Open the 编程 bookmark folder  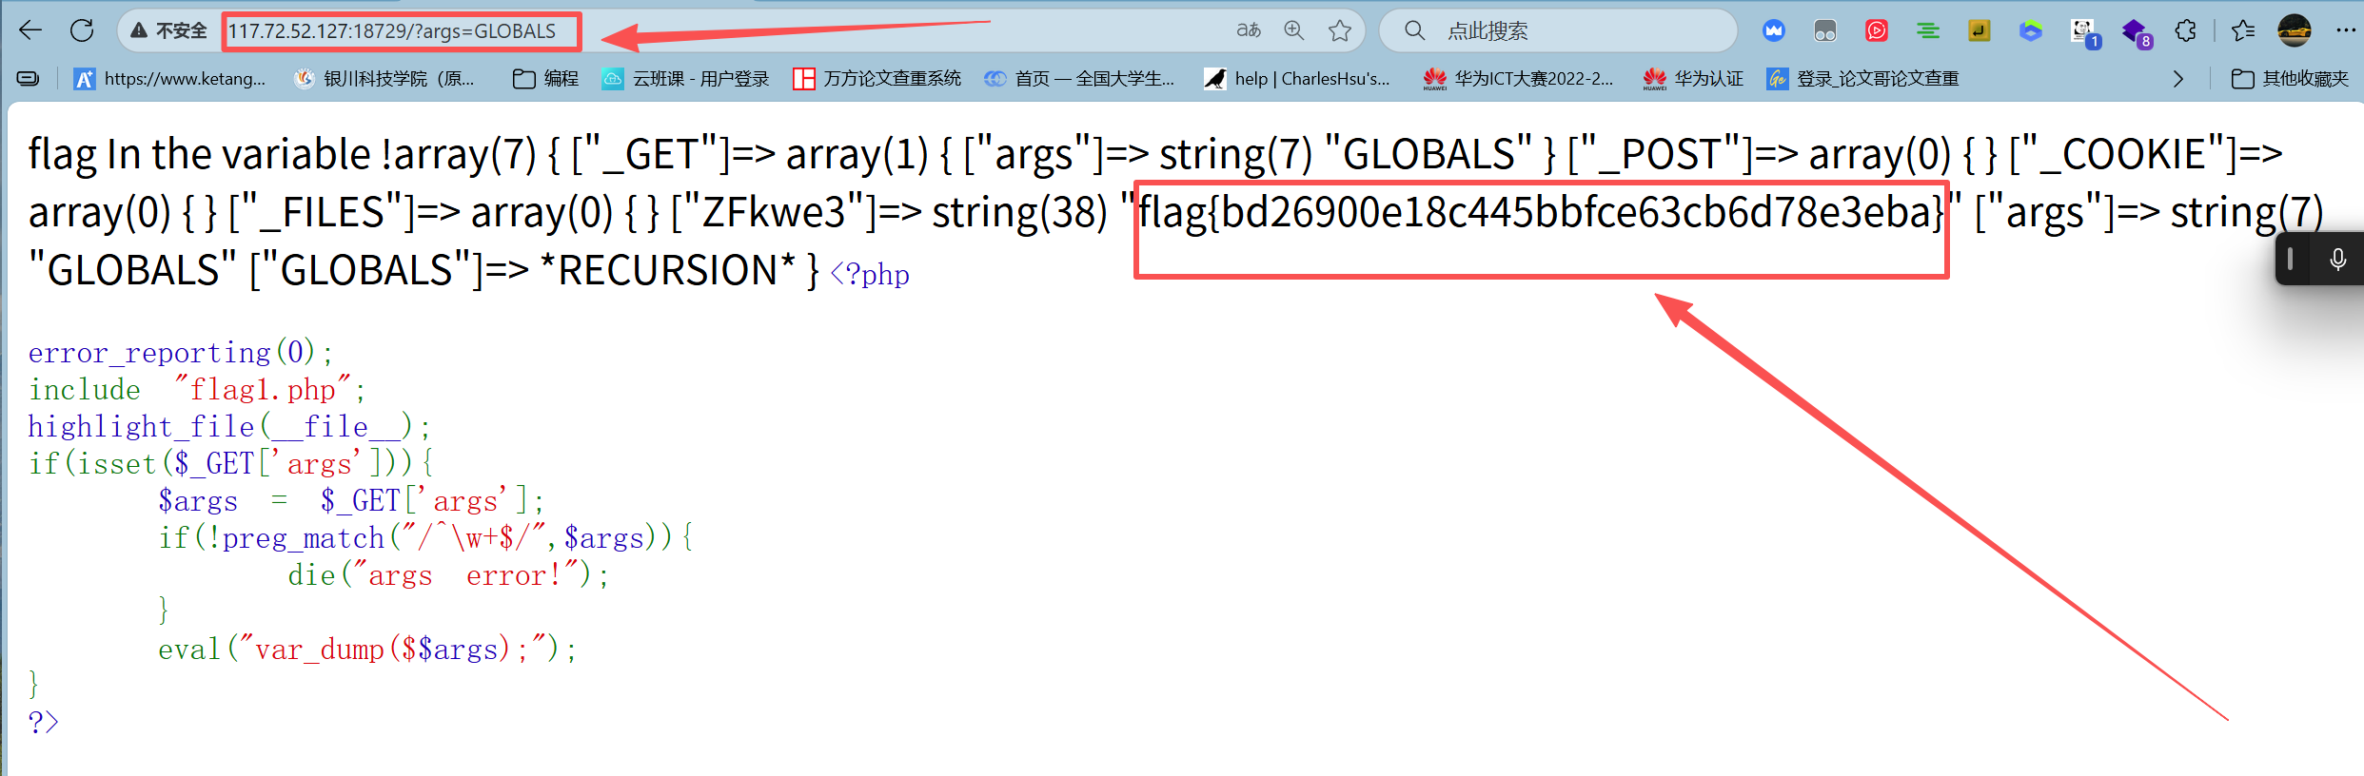pos(545,78)
